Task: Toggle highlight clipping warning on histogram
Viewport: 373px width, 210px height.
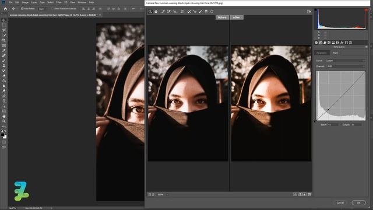Action: click(366, 10)
